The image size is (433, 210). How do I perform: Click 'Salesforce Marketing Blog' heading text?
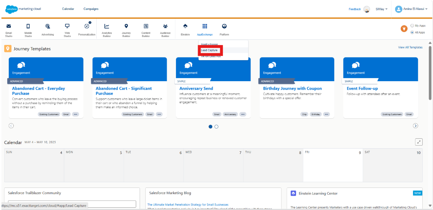(x=170, y=193)
